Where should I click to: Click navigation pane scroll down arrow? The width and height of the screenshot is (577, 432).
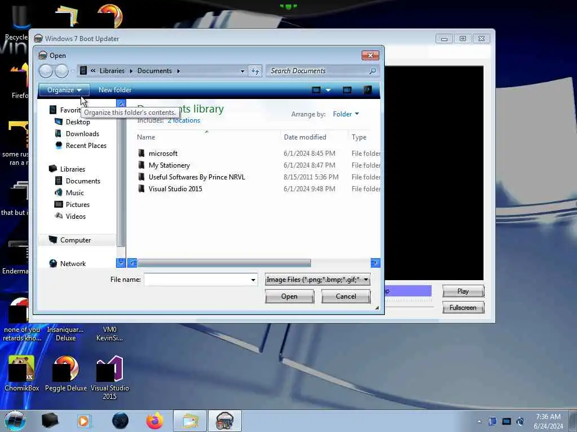121,263
